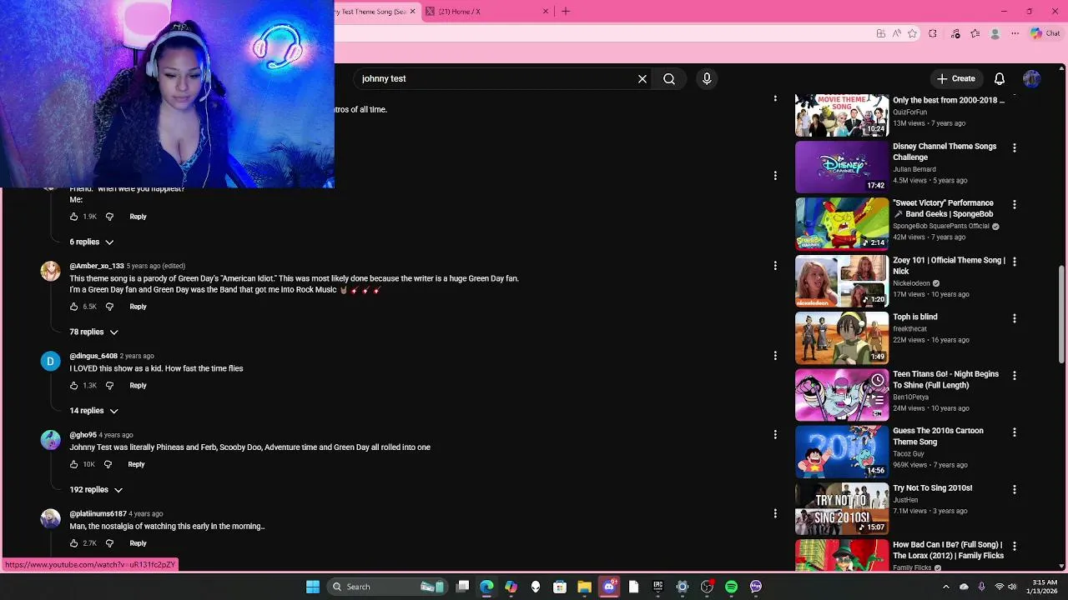Close the Home / X tab
1068x600 pixels.
546,11
